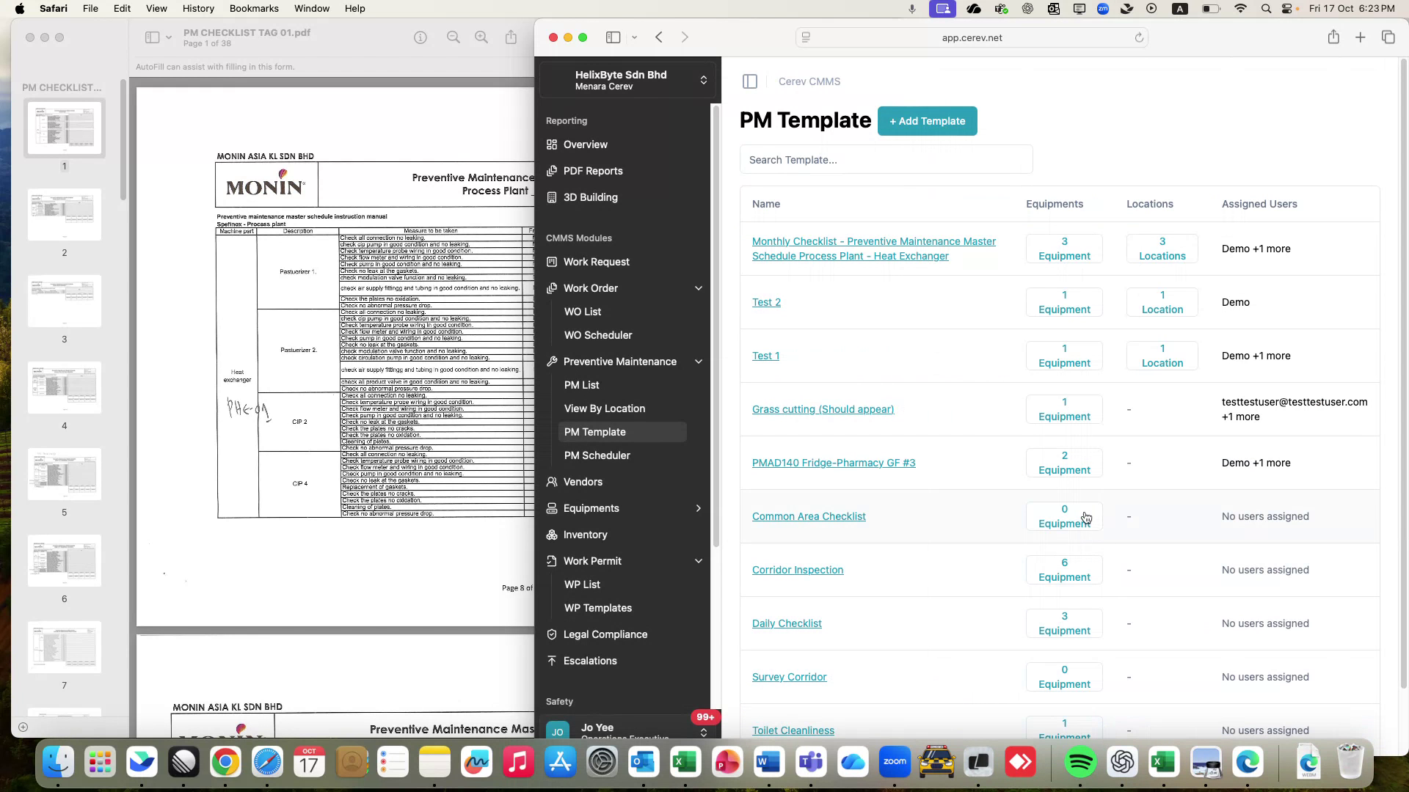Screen dimensions: 1409x792
Task: Open the Bookmarks menu
Action: point(254,8)
